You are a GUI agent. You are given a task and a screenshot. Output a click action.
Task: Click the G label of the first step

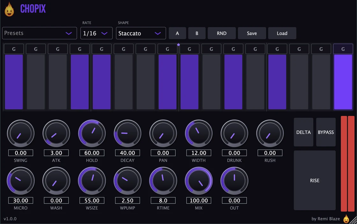pos(14,49)
